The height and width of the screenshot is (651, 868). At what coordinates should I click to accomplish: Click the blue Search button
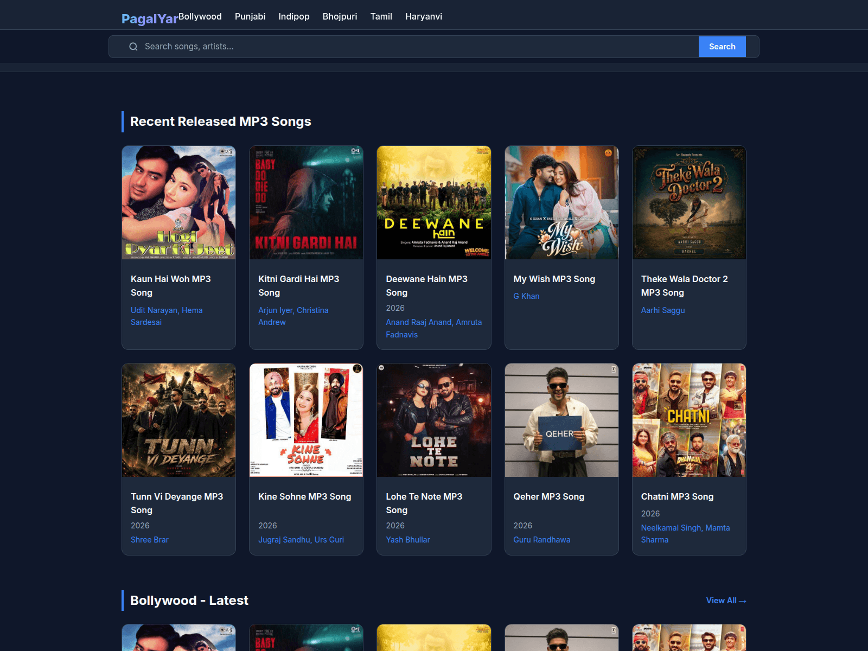coord(722,47)
